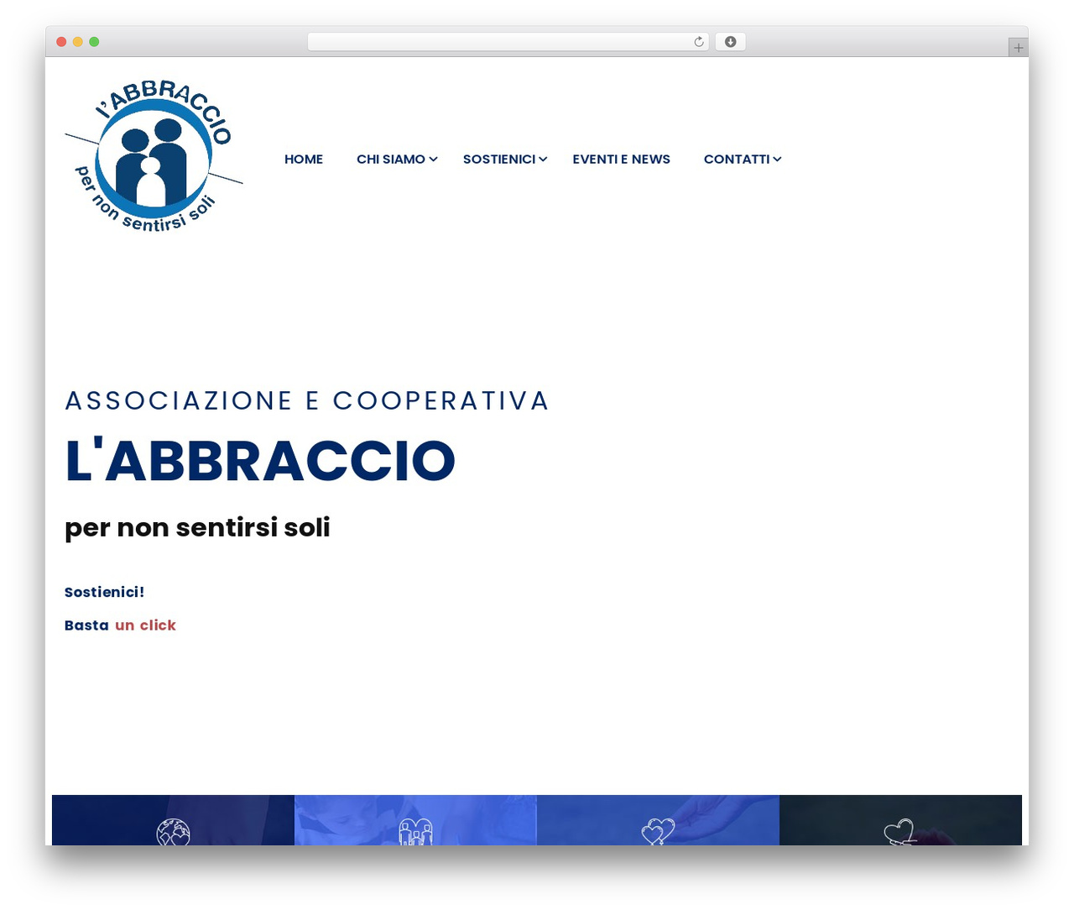Click 'per non sentirsi soli' tagline
Image resolution: width=1074 pixels, height=910 pixels.
pos(197,527)
